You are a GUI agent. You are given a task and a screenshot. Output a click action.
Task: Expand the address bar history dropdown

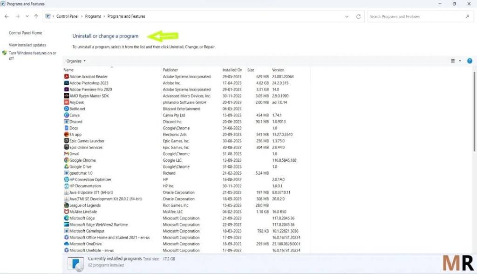click(x=347, y=16)
